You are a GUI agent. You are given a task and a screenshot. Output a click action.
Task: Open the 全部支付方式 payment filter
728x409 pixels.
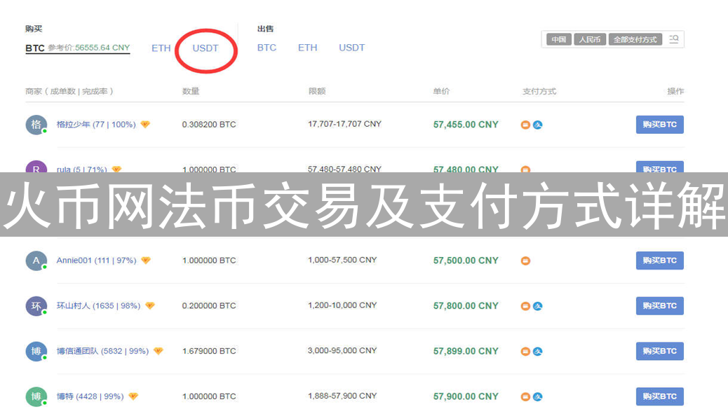tap(635, 39)
